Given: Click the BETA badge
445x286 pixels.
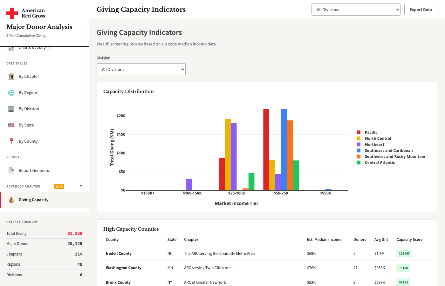Looking at the screenshot, I should point(59,187).
